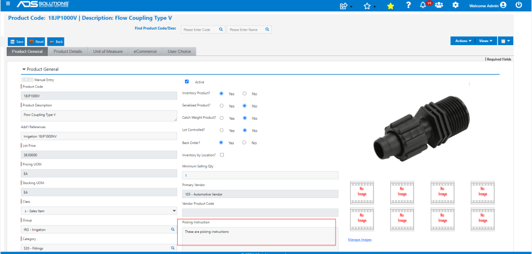
Task: Click the Stocking UOM field
Action: 99,192
